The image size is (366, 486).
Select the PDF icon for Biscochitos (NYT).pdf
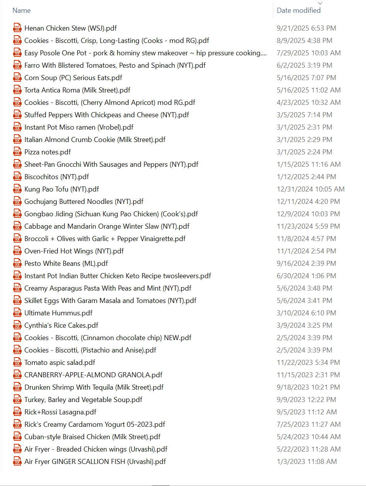pyautogui.click(x=17, y=176)
